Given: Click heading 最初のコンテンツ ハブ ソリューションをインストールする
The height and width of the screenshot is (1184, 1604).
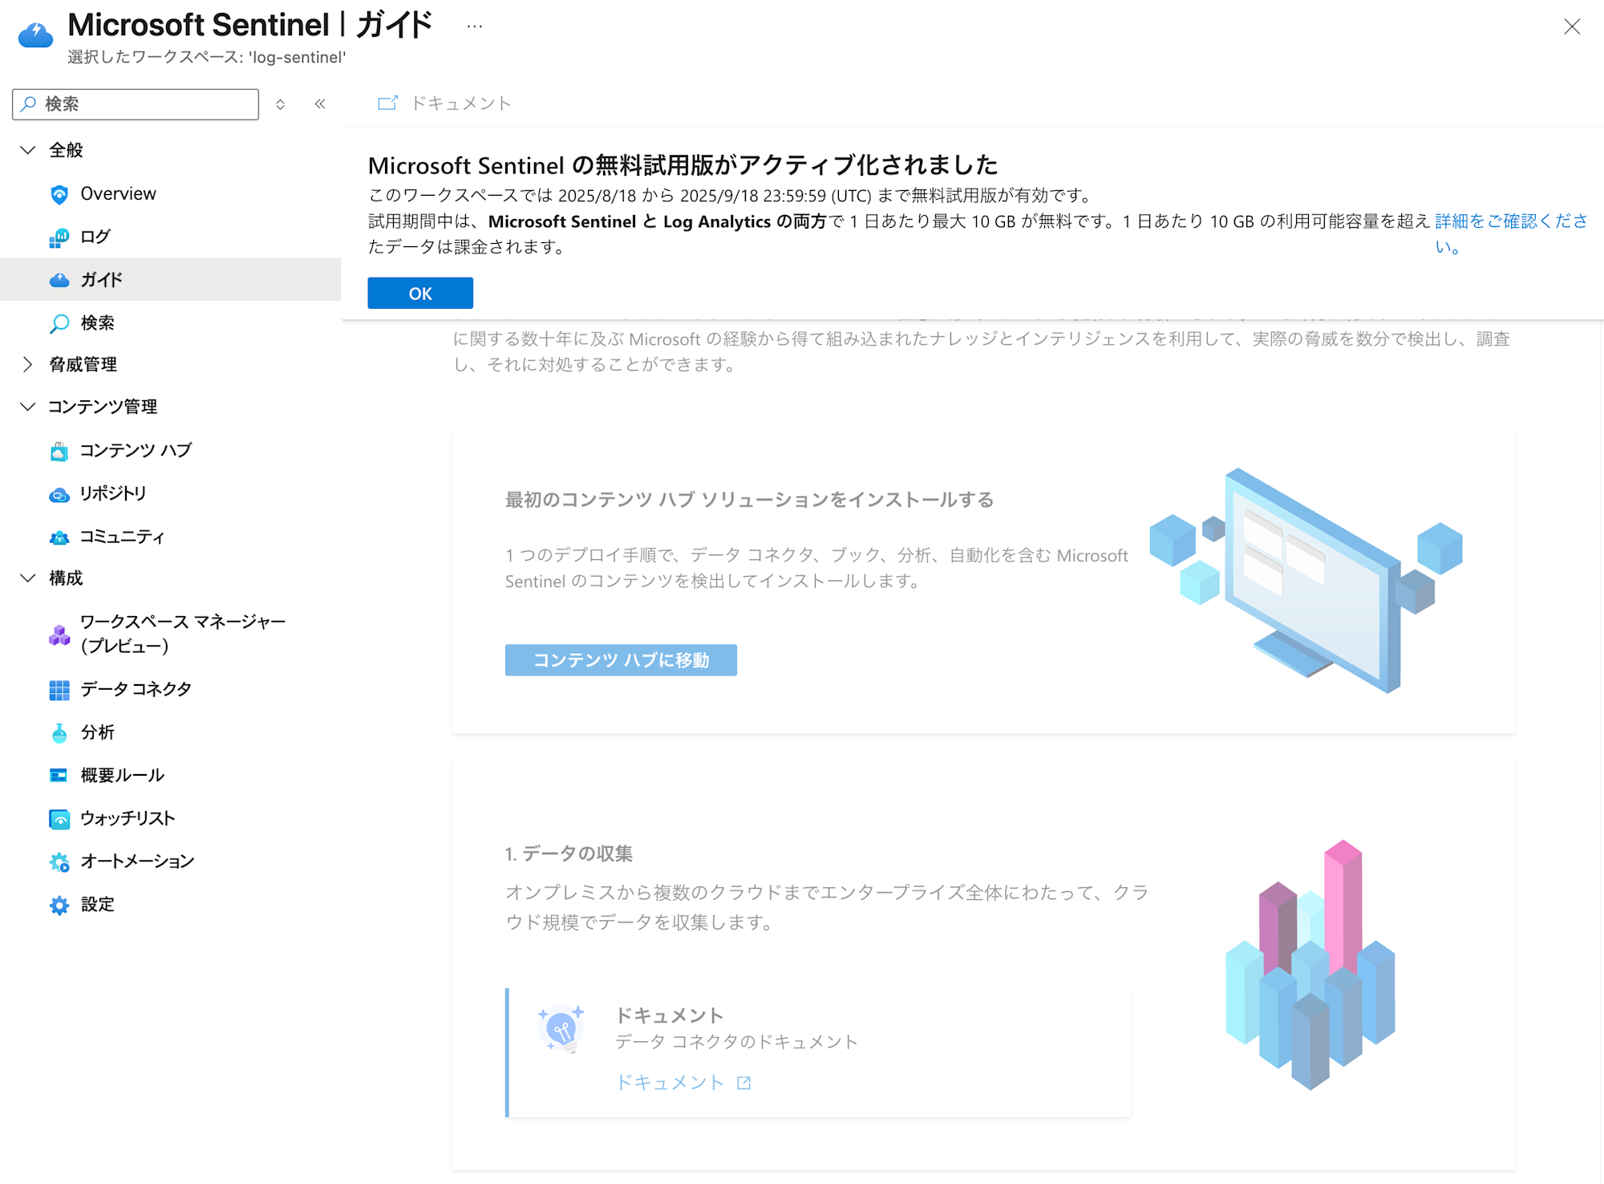Looking at the screenshot, I should point(750,500).
